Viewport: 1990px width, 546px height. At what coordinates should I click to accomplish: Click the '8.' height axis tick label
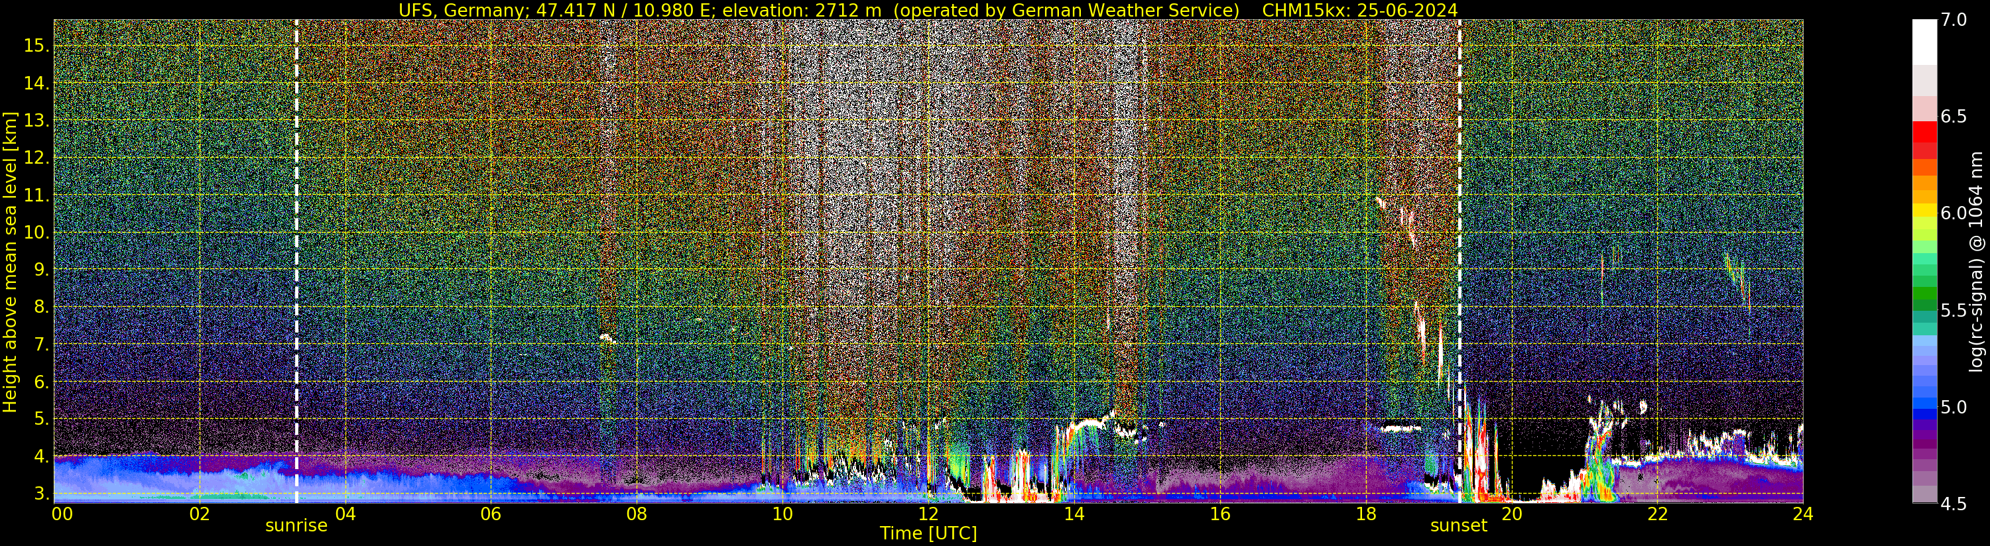pyautogui.click(x=42, y=307)
